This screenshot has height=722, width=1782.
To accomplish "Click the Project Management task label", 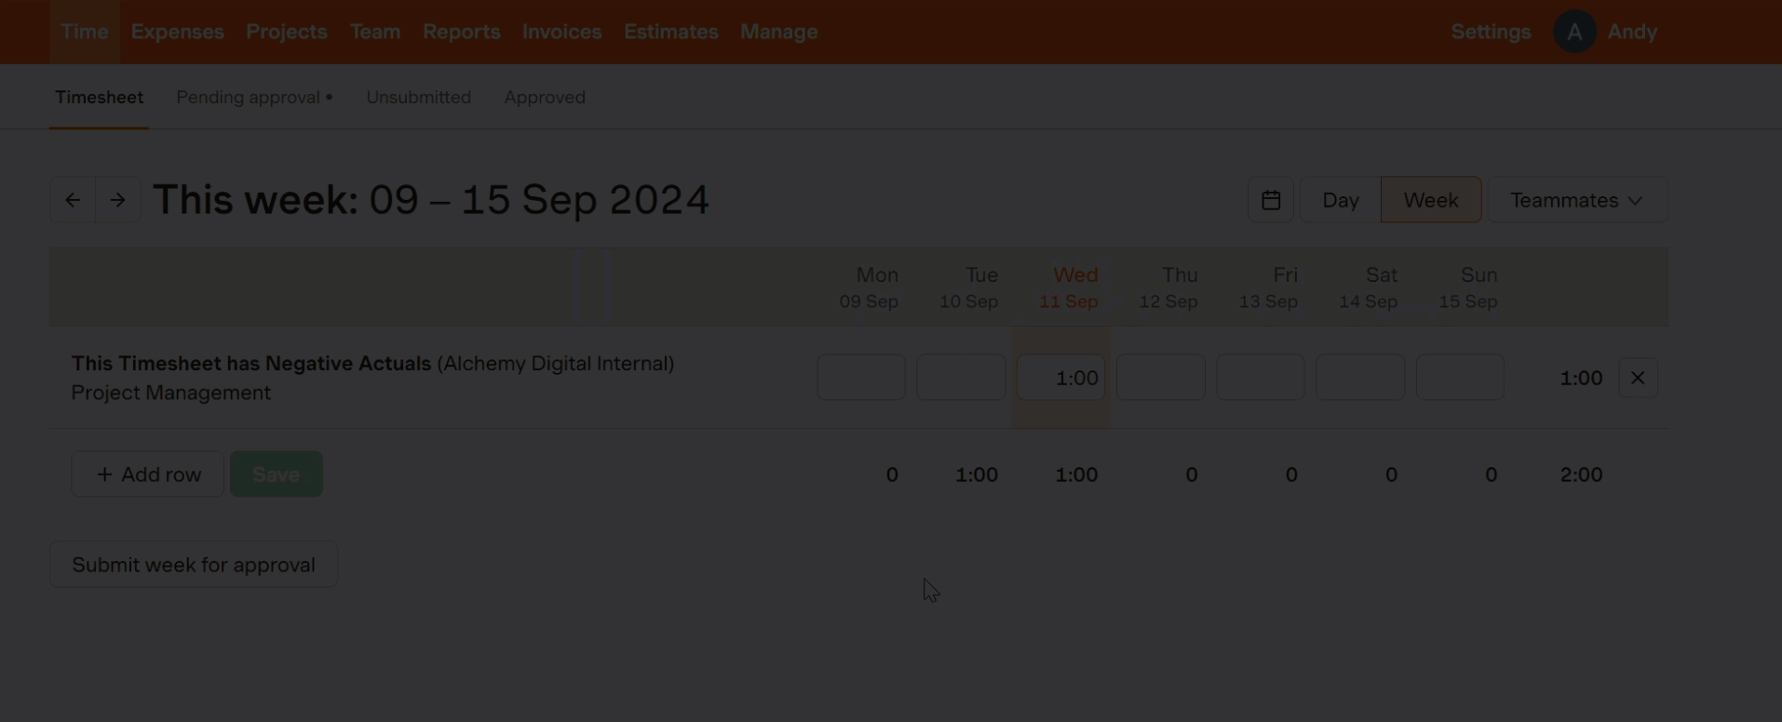I will 171,393.
